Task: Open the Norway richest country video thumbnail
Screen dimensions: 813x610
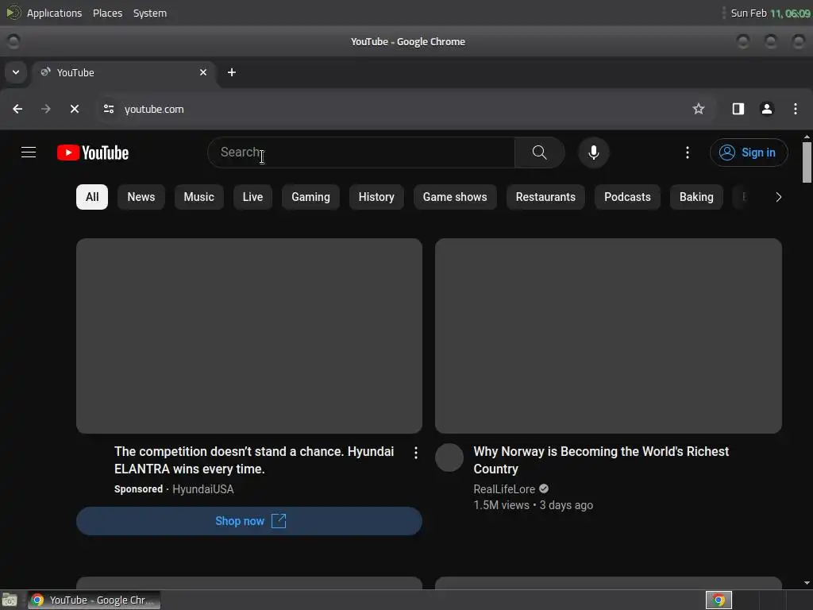Action: 608,336
